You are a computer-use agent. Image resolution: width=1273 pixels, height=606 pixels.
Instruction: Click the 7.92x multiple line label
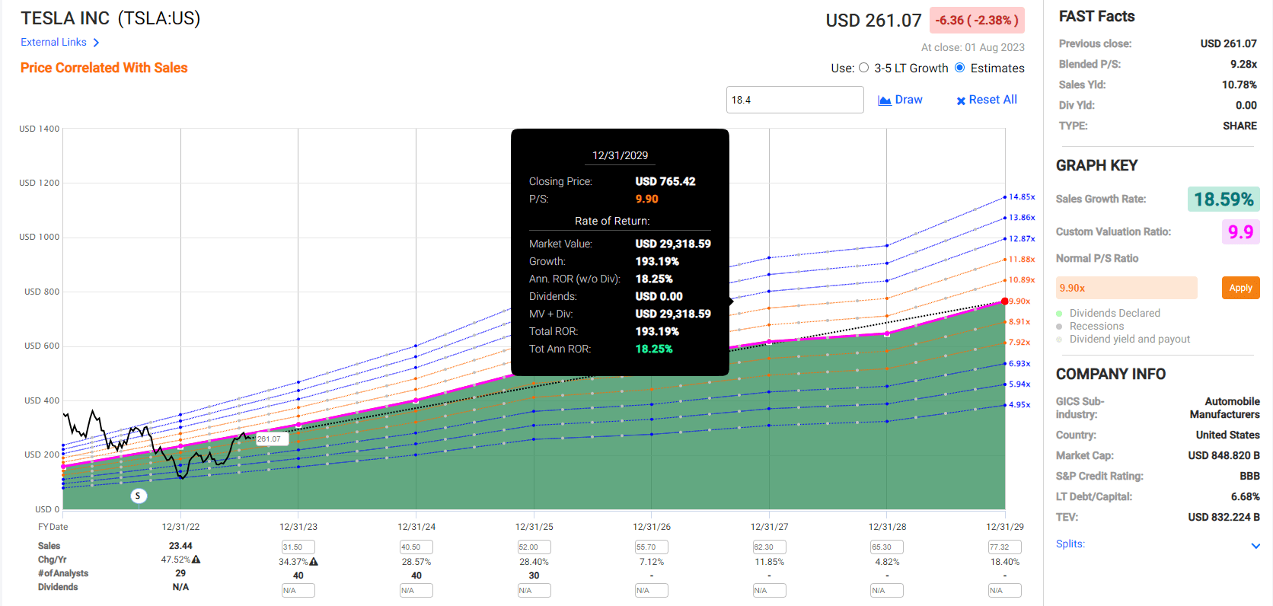coord(1019,343)
